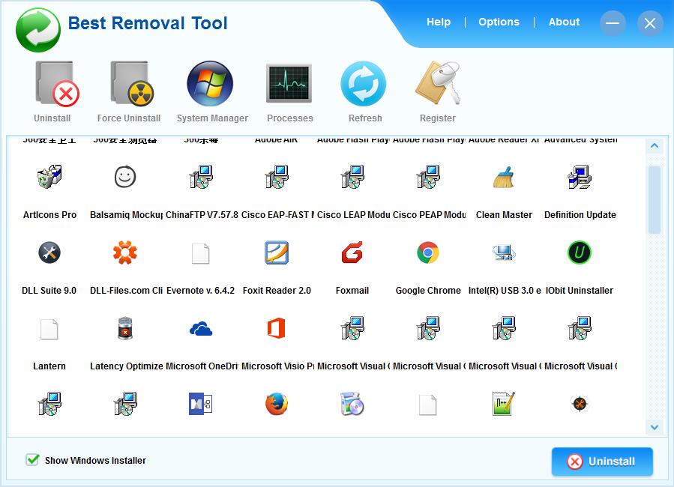Open the Processes monitor

click(x=289, y=84)
